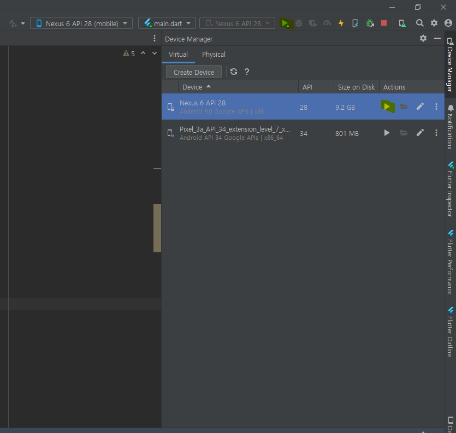Sort by API column header
Screen dimensions: 456x433
pyautogui.click(x=316, y=87)
